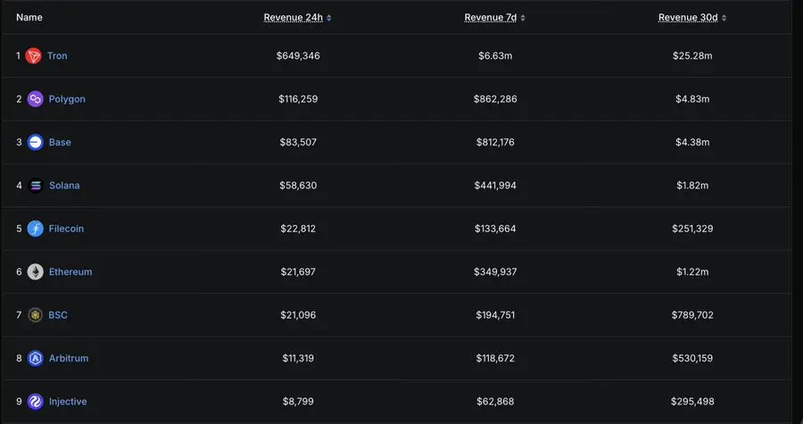Open the Injective chain link

[x=68, y=402]
